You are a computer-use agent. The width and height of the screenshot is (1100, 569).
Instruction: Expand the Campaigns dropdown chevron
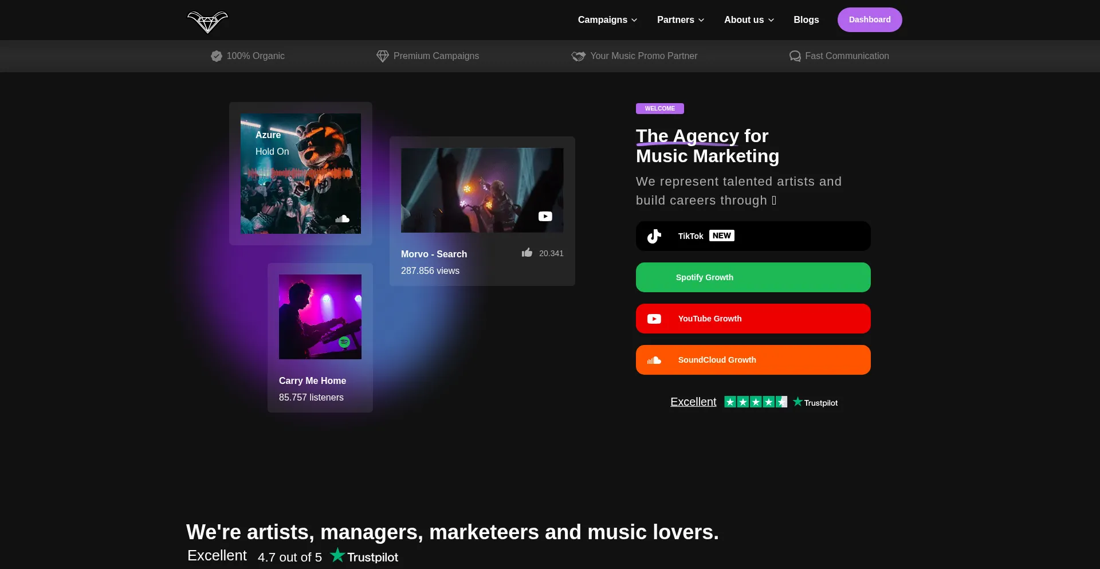tap(634, 20)
